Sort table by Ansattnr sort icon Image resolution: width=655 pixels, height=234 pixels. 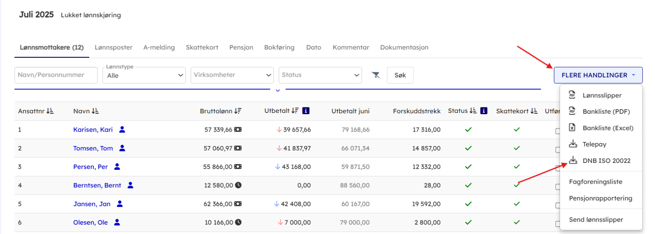click(50, 111)
